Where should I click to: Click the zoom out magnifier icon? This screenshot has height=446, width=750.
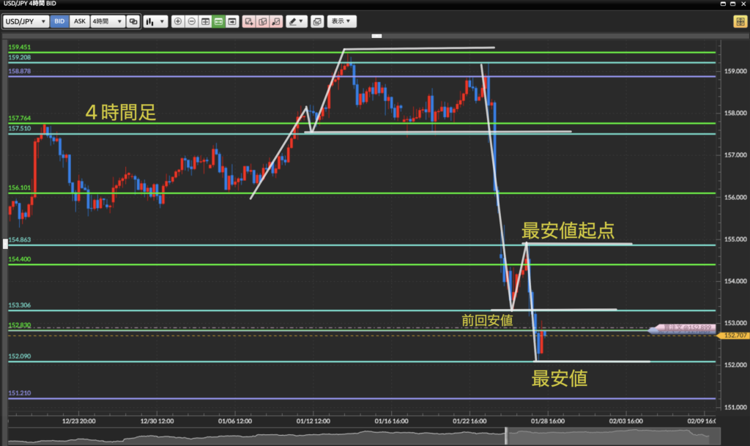[191, 22]
